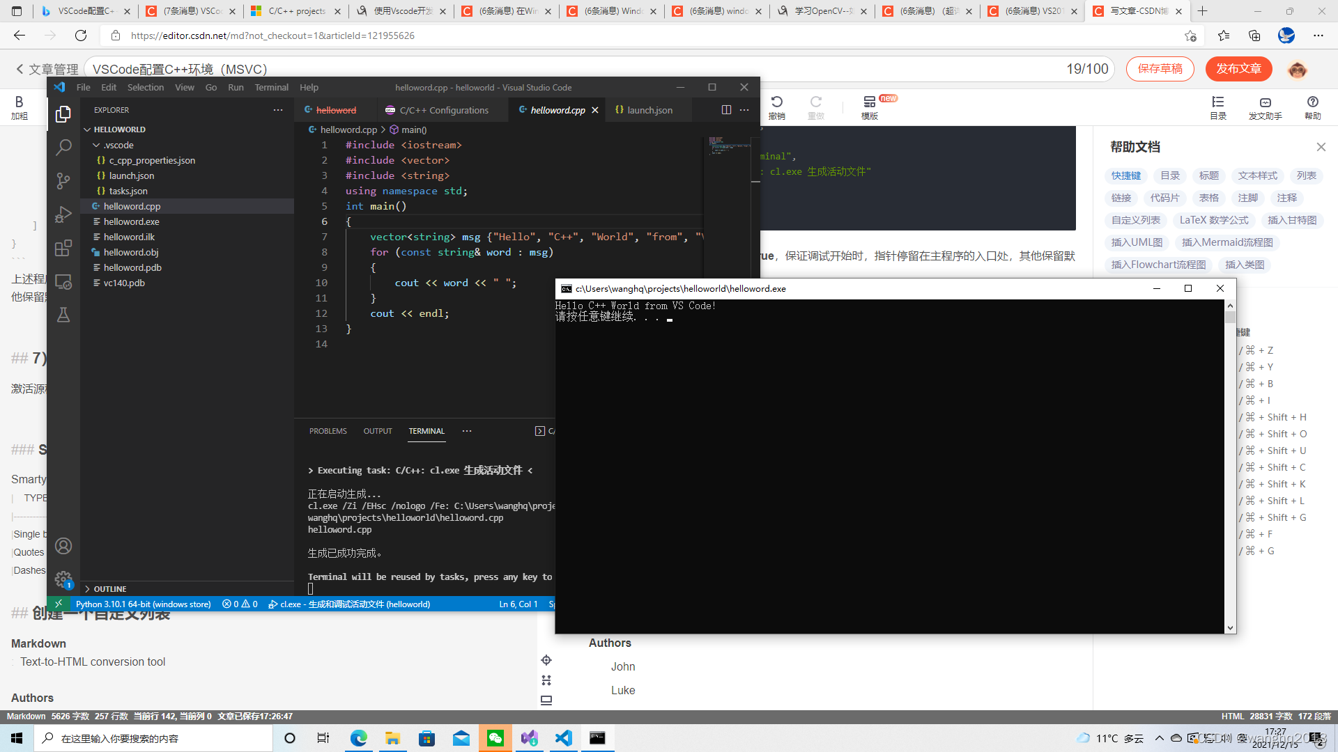
Task: Open Testing flask icon in VS Code
Action: pos(63,315)
